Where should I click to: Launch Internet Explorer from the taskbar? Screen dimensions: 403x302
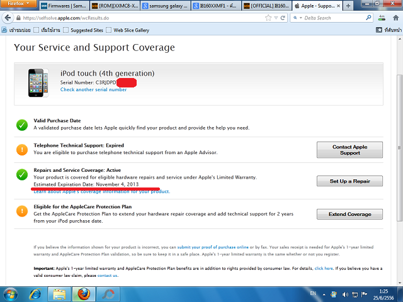pos(35,294)
